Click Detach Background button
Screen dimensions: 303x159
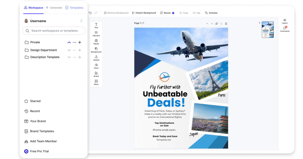pos(144,13)
